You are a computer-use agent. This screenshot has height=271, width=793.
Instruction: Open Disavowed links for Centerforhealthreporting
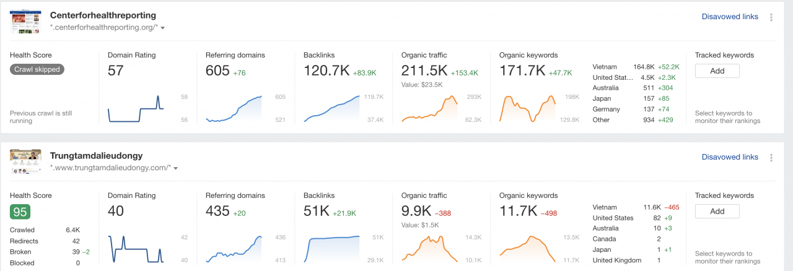[x=729, y=17]
